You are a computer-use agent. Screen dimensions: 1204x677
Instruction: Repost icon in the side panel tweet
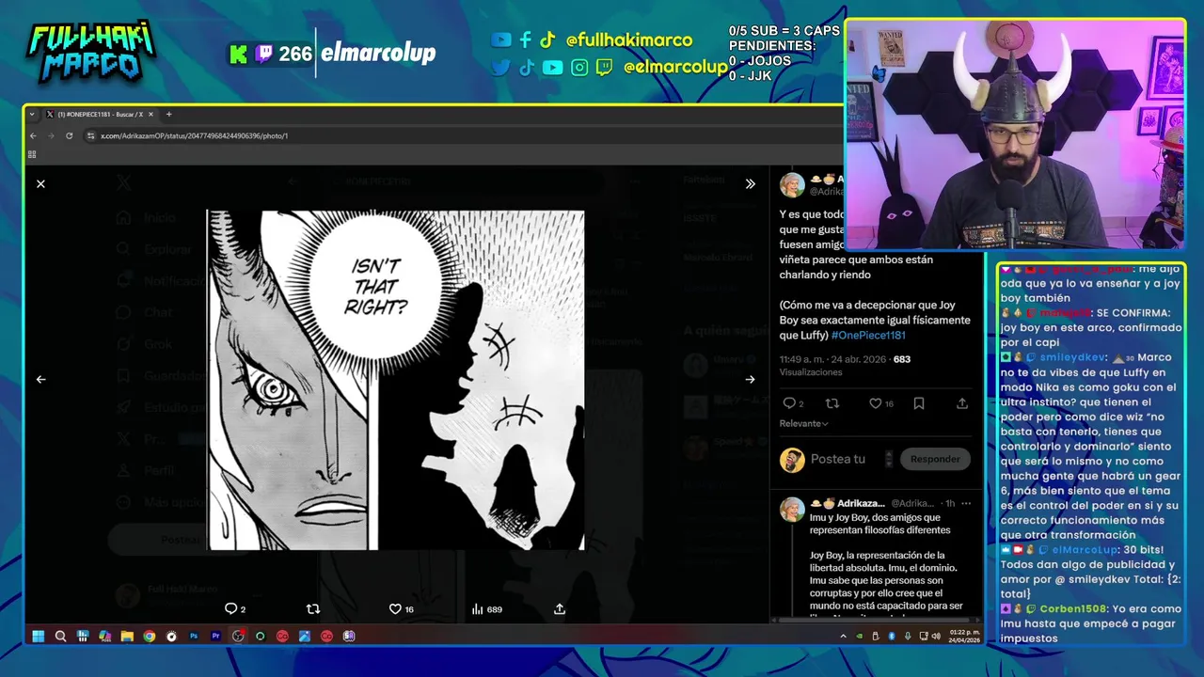tap(832, 403)
